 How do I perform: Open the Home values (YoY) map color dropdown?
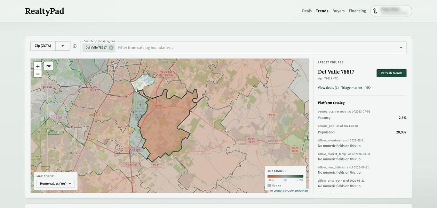[x=56, y=184]
